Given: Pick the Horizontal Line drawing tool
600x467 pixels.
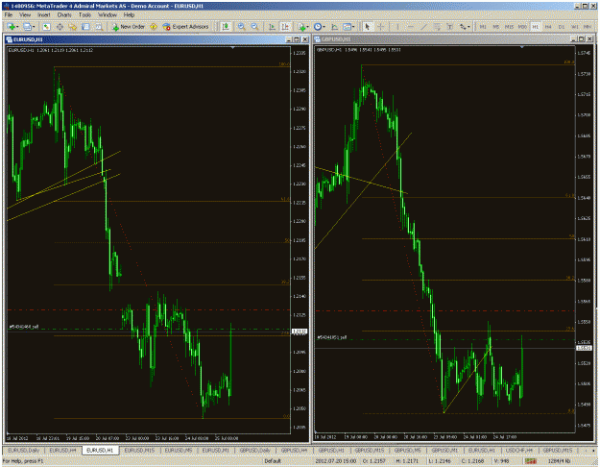Looking at the screenshot, I should click(411, 27).
